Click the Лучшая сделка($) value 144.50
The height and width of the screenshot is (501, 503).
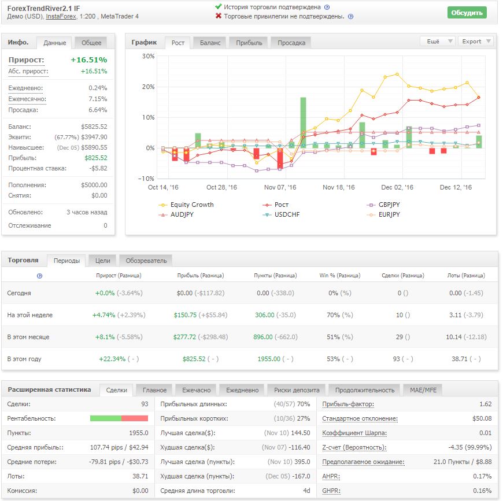pos(300,433)
